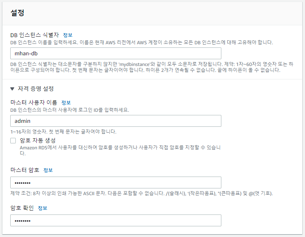Viewport: 305px width, 237px height.
Task: Click the 설정 section heading
Action: 17,13
